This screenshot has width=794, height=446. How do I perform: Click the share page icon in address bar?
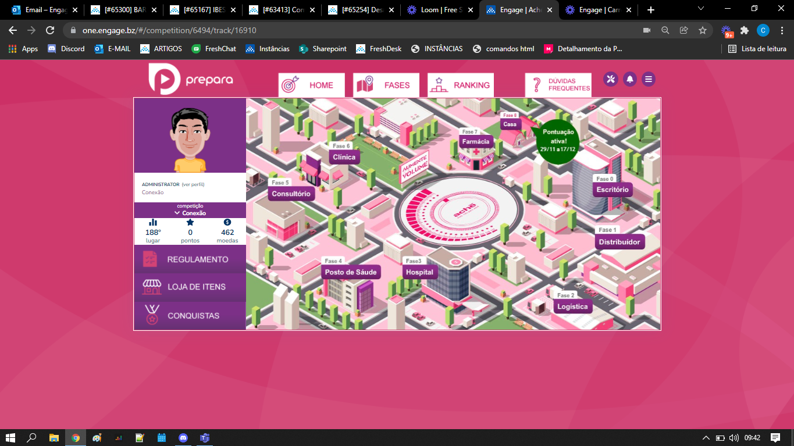[683, 30]
